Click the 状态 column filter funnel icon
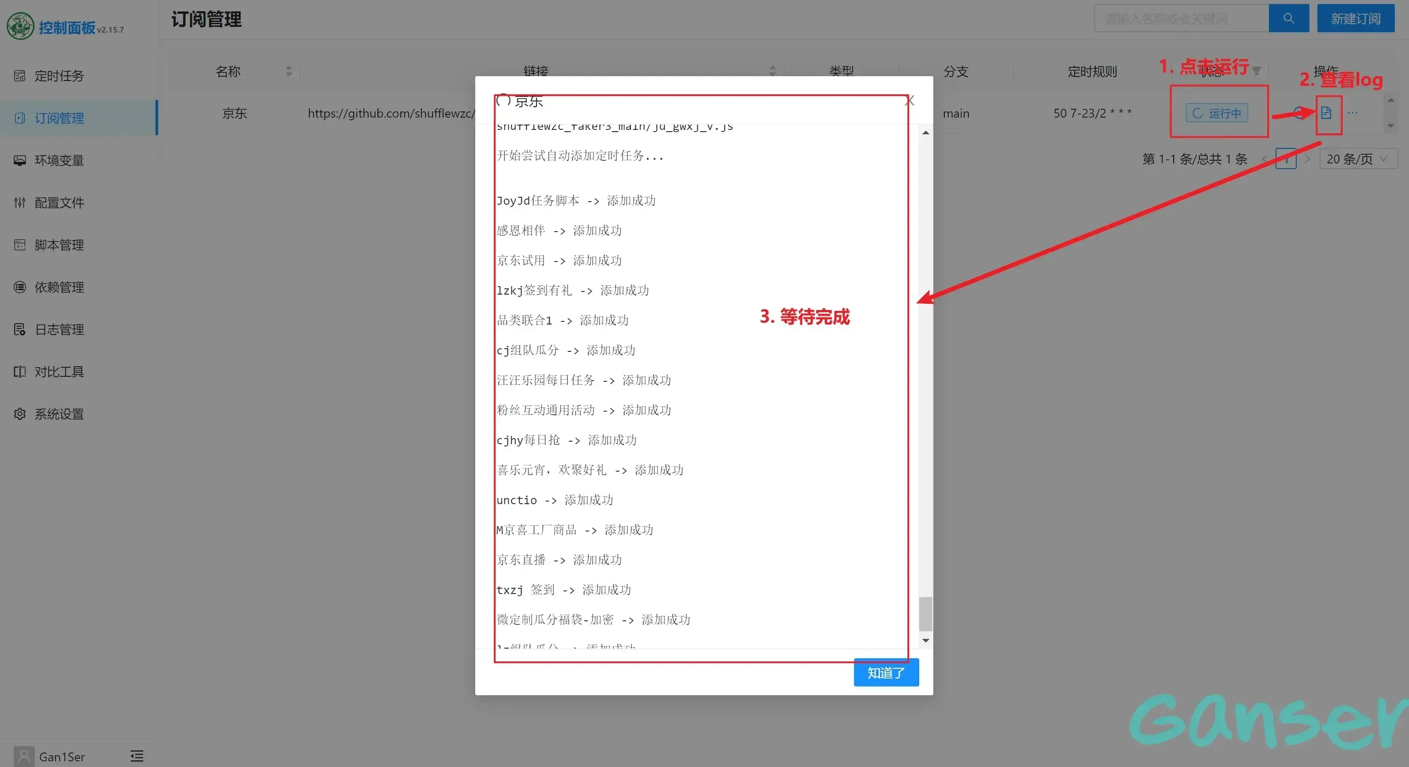The height and width of the screenshot is (767, 1409). (x=1257, y=71)
